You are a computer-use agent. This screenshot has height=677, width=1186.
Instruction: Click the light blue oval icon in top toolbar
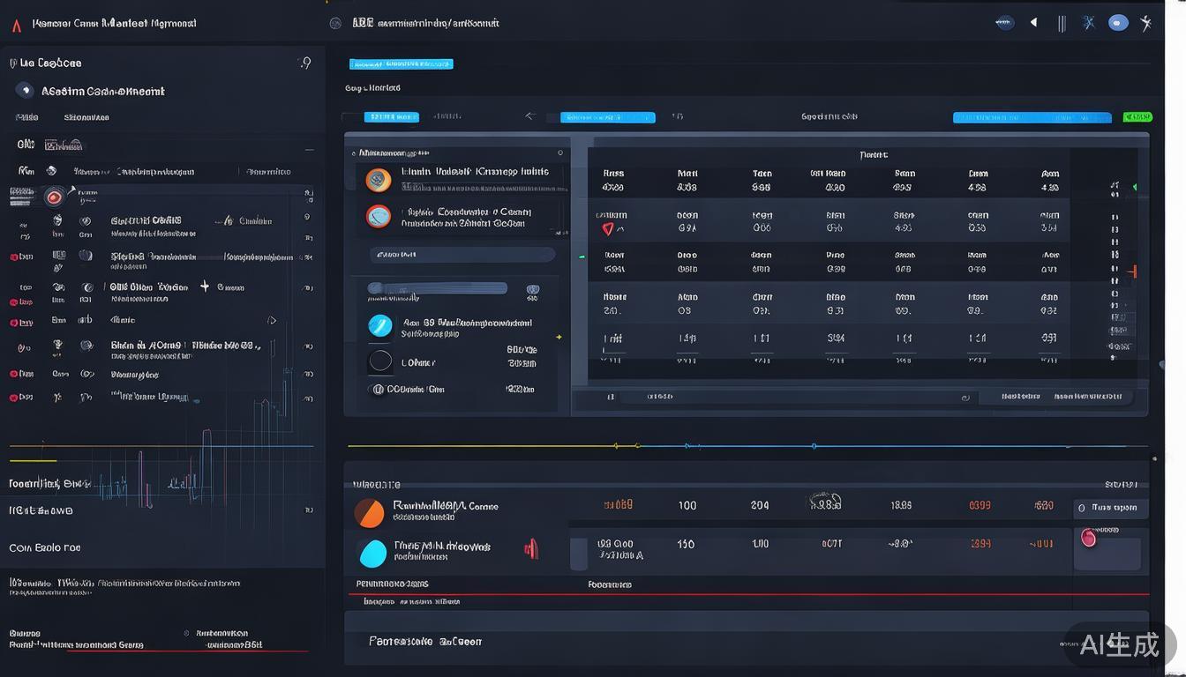[x=1118, y=23]
